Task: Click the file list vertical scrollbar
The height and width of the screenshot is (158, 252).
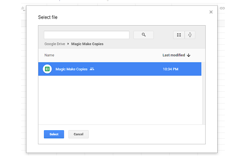Action: click(204, 93)
